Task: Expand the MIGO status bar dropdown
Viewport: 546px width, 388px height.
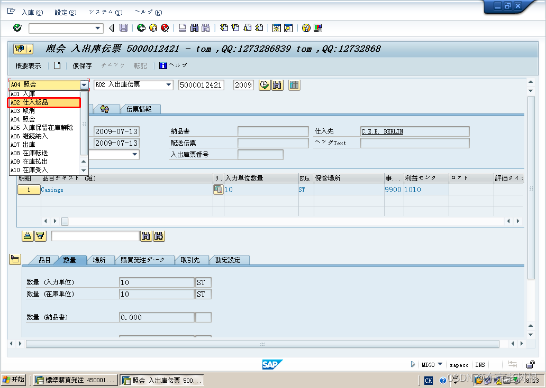Action: (440, 364)
